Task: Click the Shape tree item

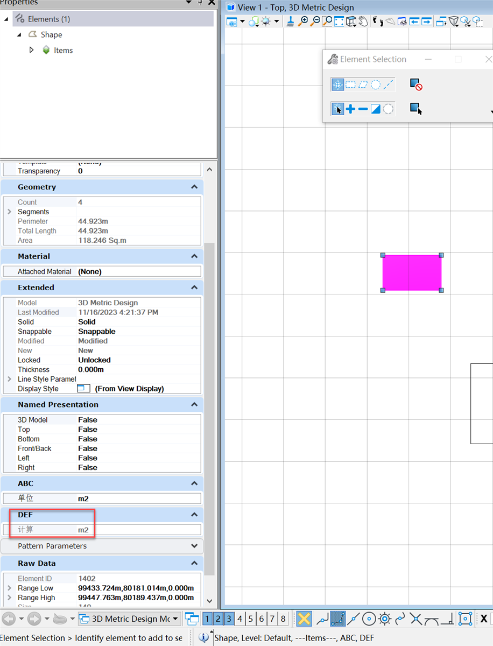Action: point(51,34)
